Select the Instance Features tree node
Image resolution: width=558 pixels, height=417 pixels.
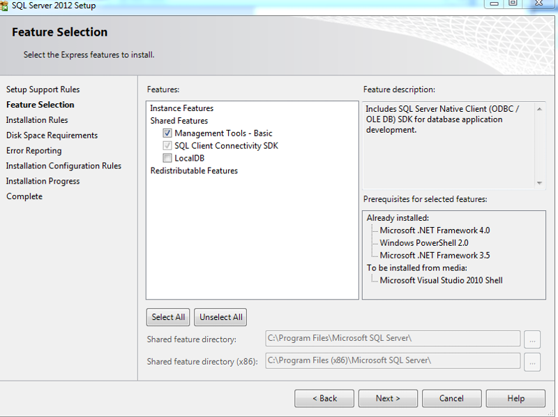tap(181, 108)
